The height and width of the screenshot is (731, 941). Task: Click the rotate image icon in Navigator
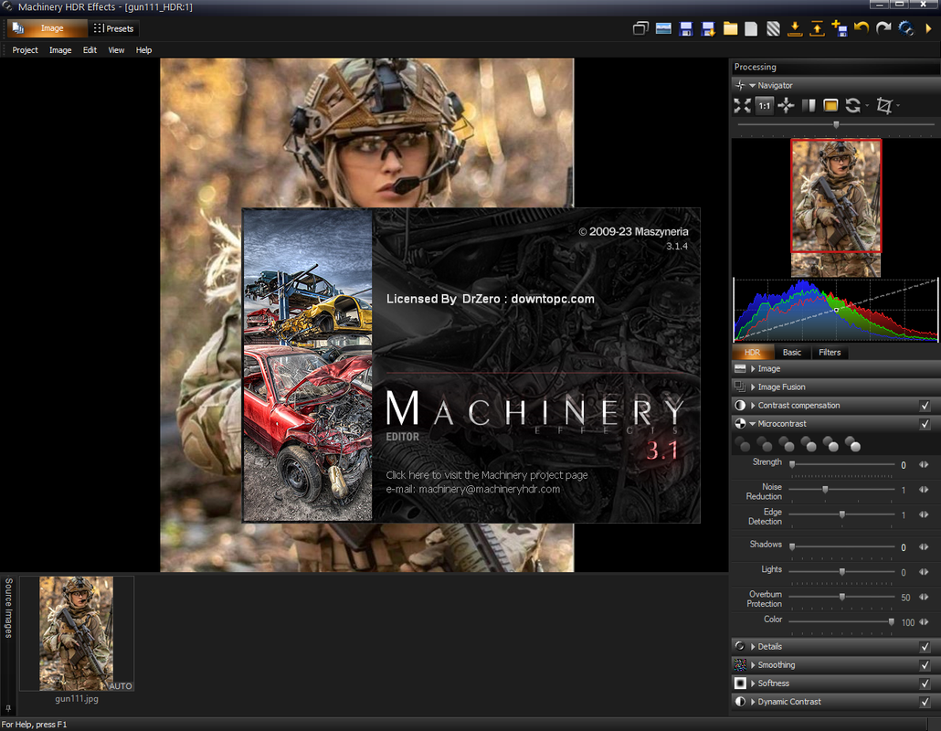pyautogui.click(x=852, y=106)
